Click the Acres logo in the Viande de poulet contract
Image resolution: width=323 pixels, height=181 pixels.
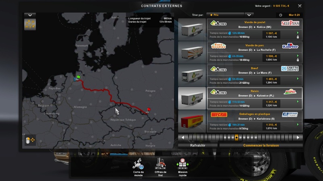click(x=218, y=23)
